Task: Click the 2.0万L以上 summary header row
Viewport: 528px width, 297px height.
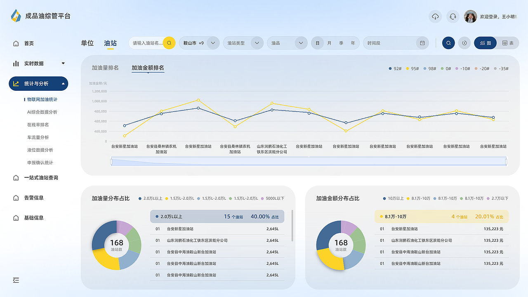Action: [x=217, y=217]
